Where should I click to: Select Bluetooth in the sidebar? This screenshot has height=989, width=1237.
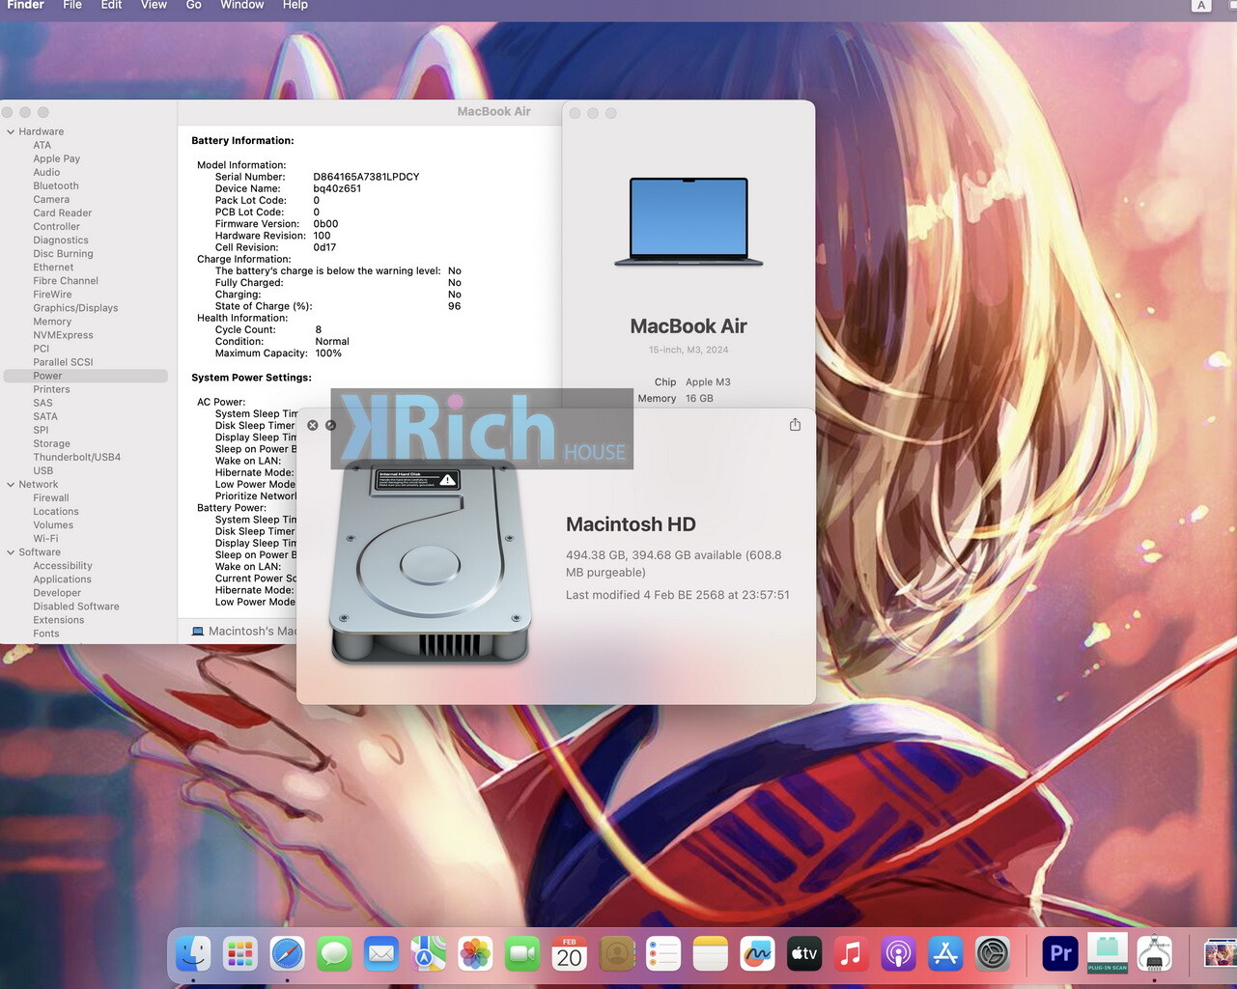point(56,186)
